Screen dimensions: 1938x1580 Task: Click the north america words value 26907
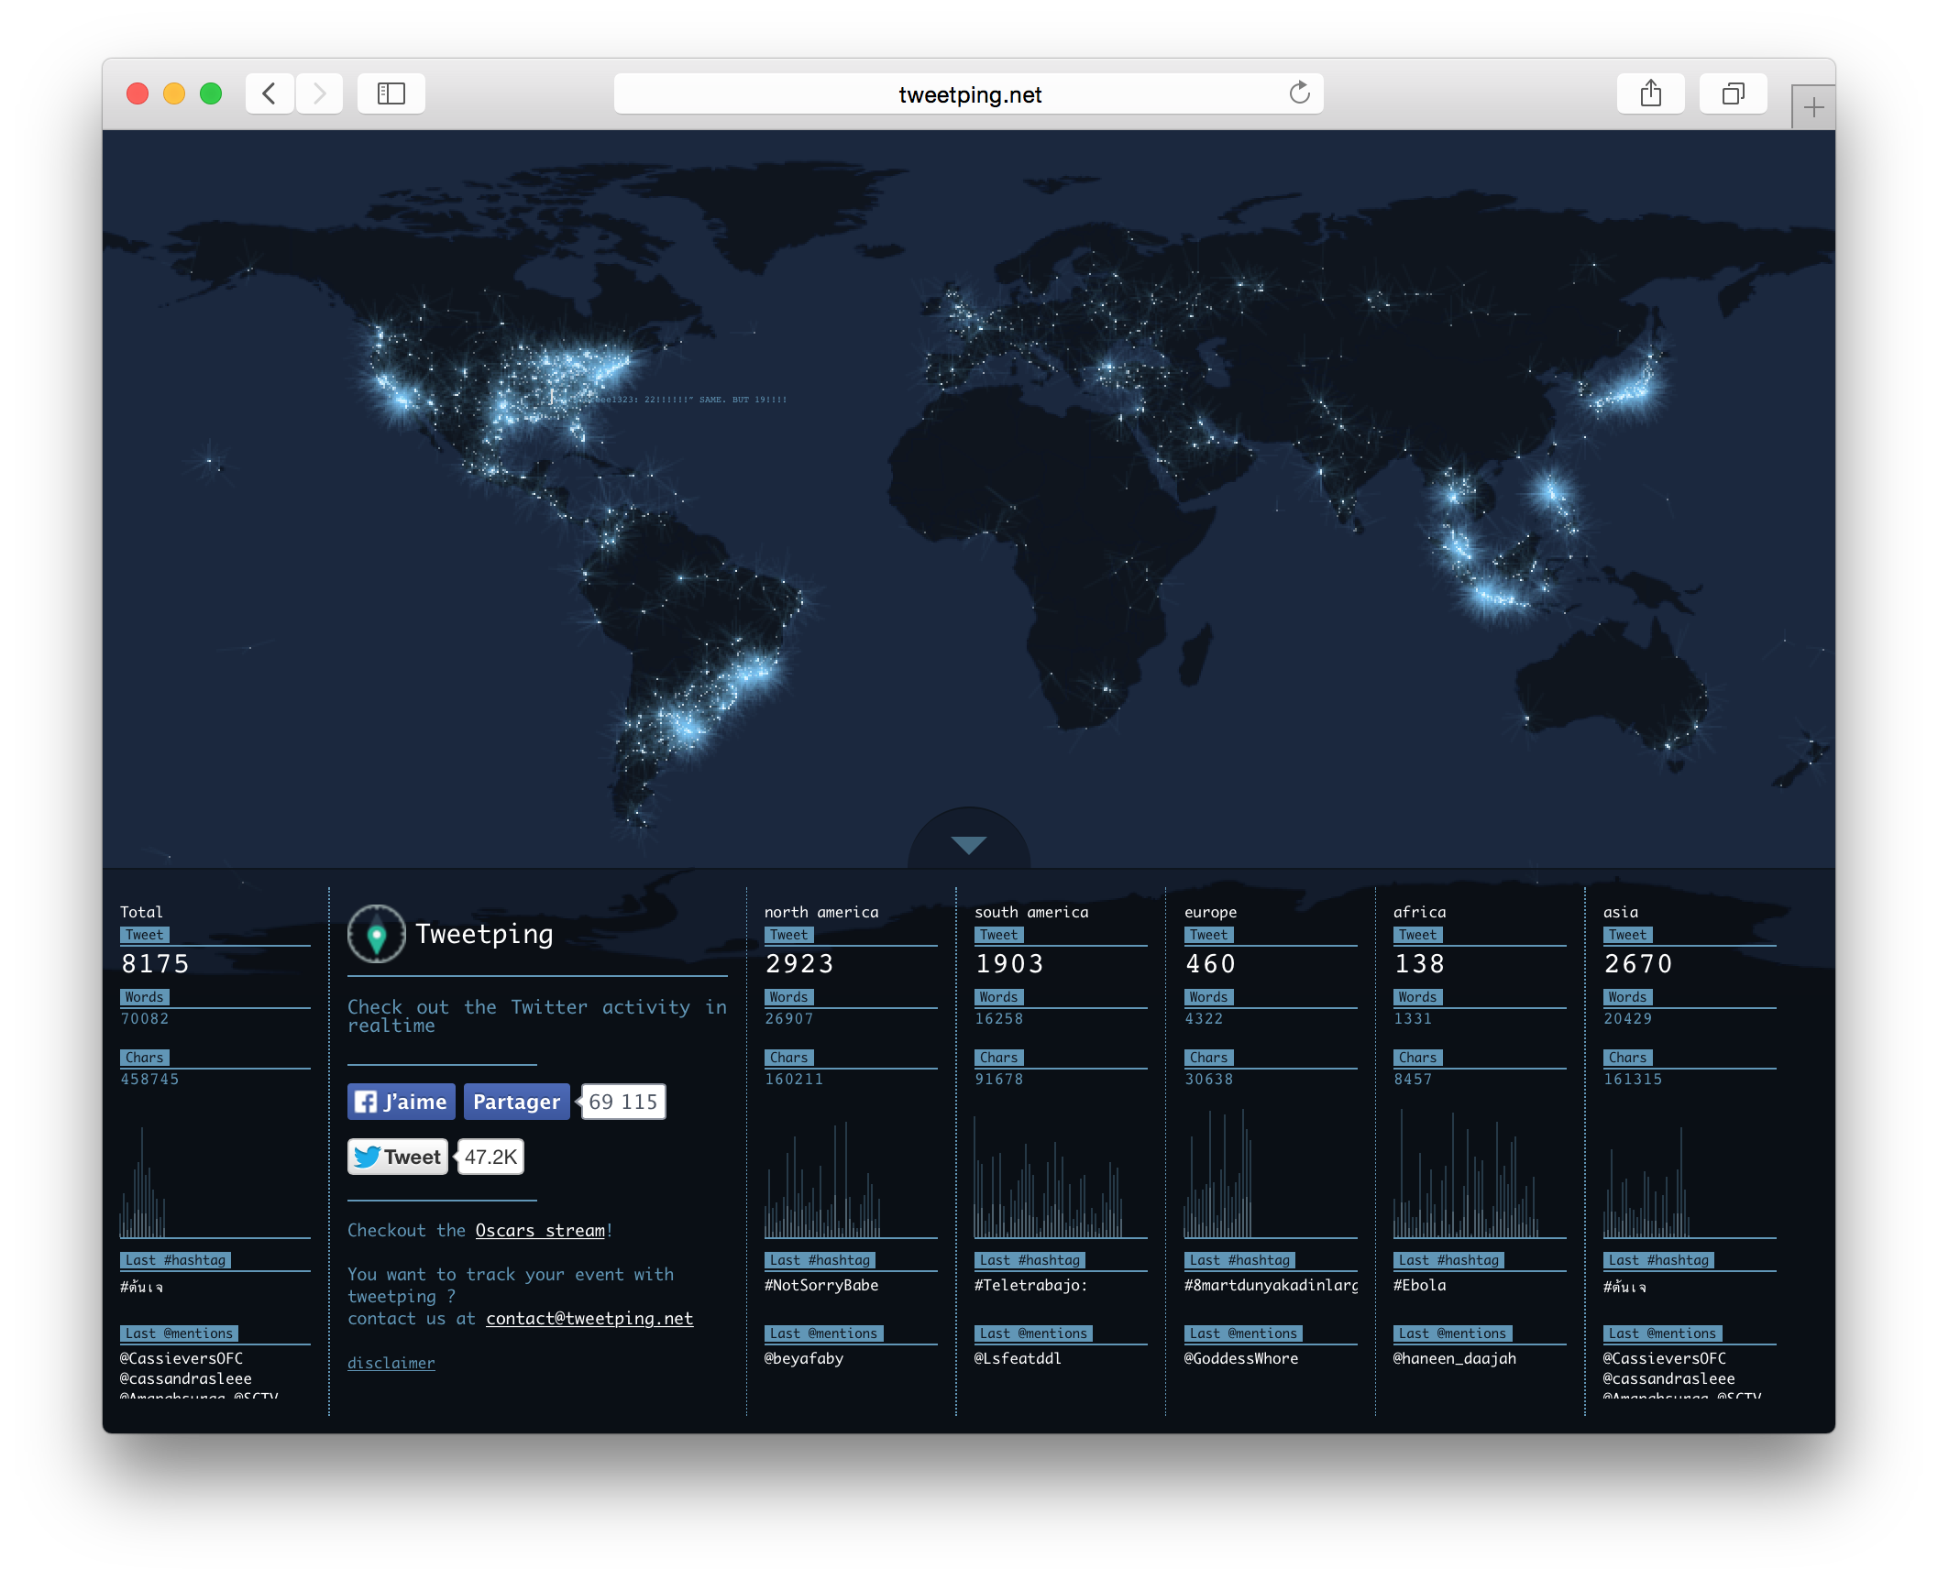coord(789,1018)
